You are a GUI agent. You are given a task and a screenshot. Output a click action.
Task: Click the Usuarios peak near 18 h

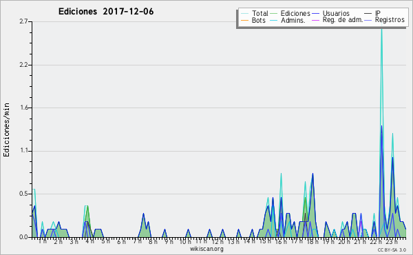pyautogui.click(x=313, y=174)
